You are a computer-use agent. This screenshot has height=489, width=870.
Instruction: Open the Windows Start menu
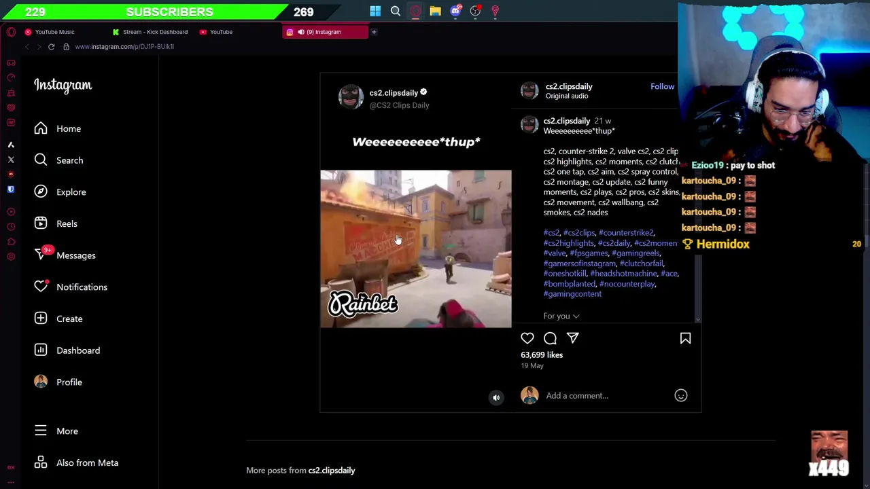click(375, 11)
